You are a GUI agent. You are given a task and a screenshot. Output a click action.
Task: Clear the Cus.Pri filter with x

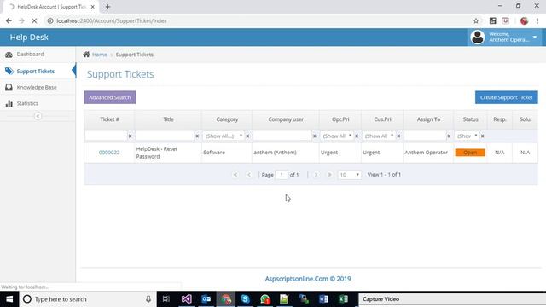click(x=398, y=136)
